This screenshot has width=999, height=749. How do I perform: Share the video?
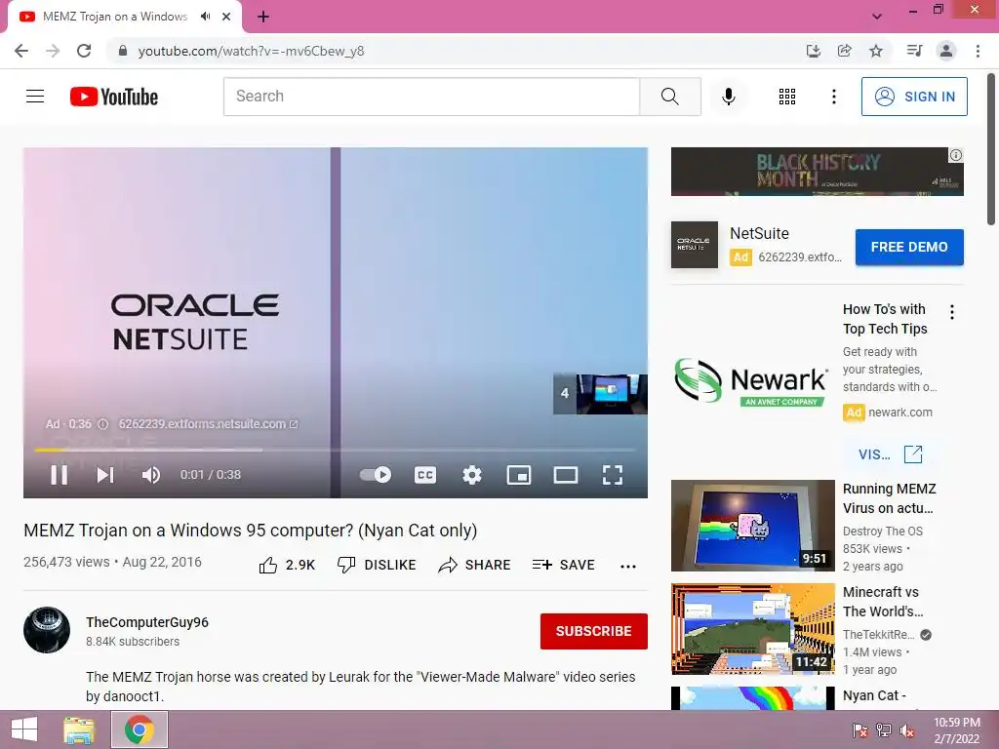tap(475, 565)
